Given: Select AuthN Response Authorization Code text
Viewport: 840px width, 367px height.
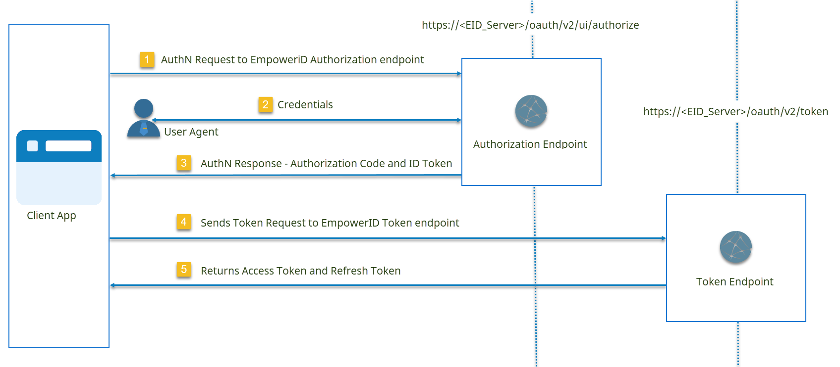Looking at the screenshot, I should 326,164.
